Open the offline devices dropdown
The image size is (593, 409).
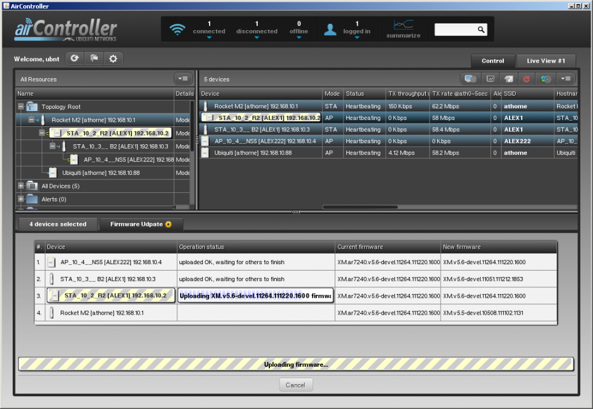tap(299, 38)
